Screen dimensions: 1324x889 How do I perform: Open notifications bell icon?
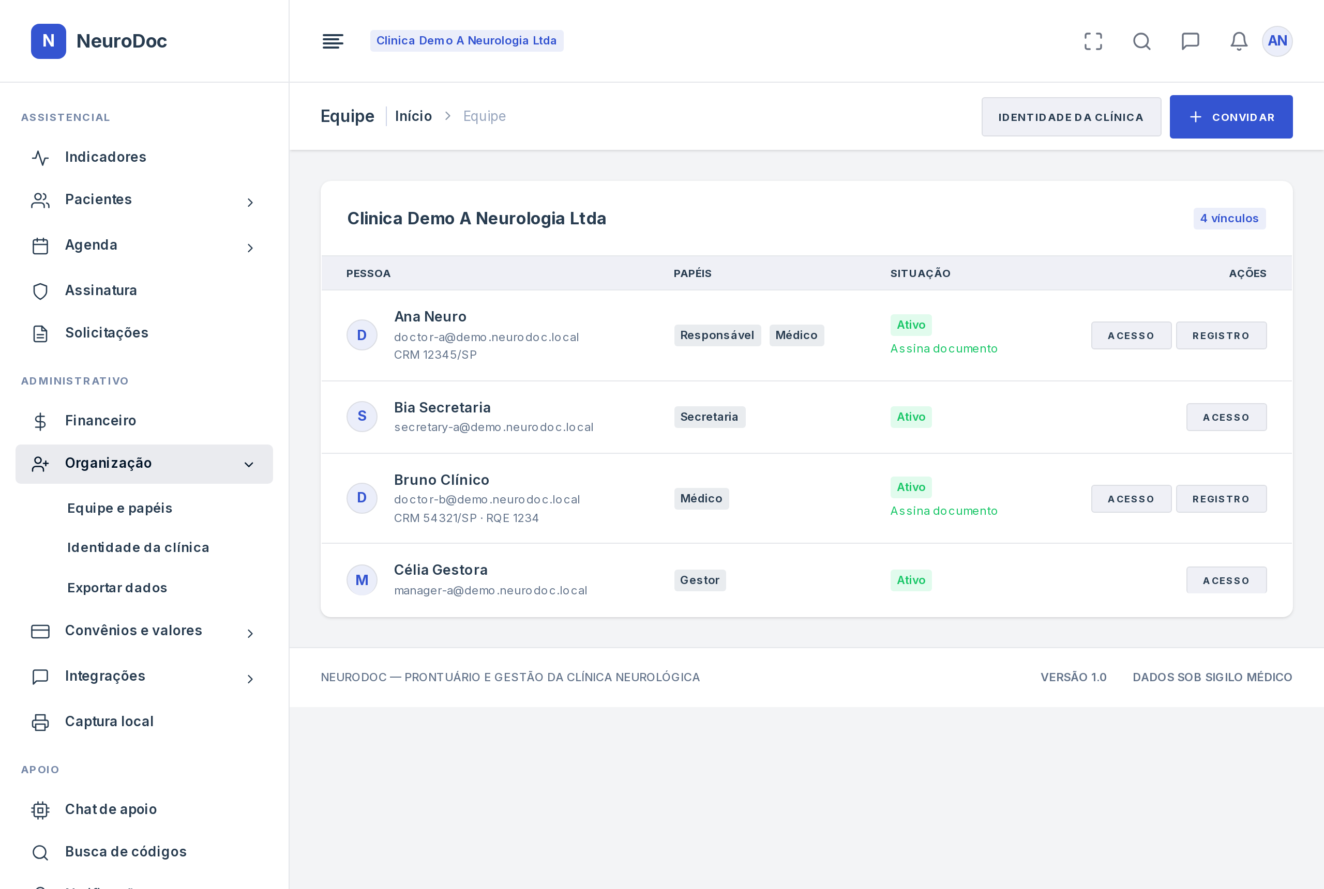coord(1239,41)
